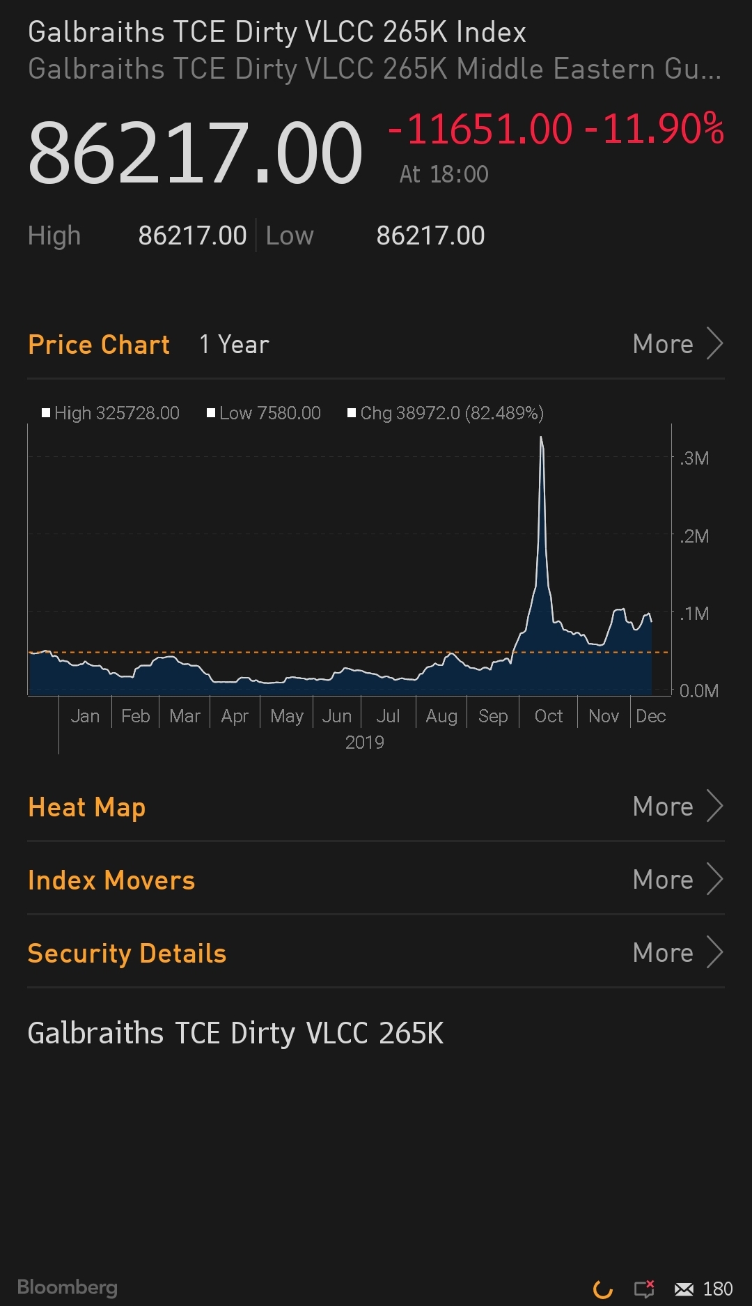Tap the 180 unread message count
Viewport: 752px width, 1306px height.
click(x=718, y=1289)
